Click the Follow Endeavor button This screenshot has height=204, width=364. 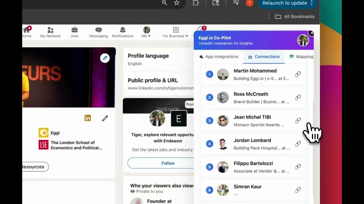click(161, 163)
